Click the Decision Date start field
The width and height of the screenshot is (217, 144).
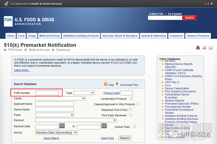point(47,127)
